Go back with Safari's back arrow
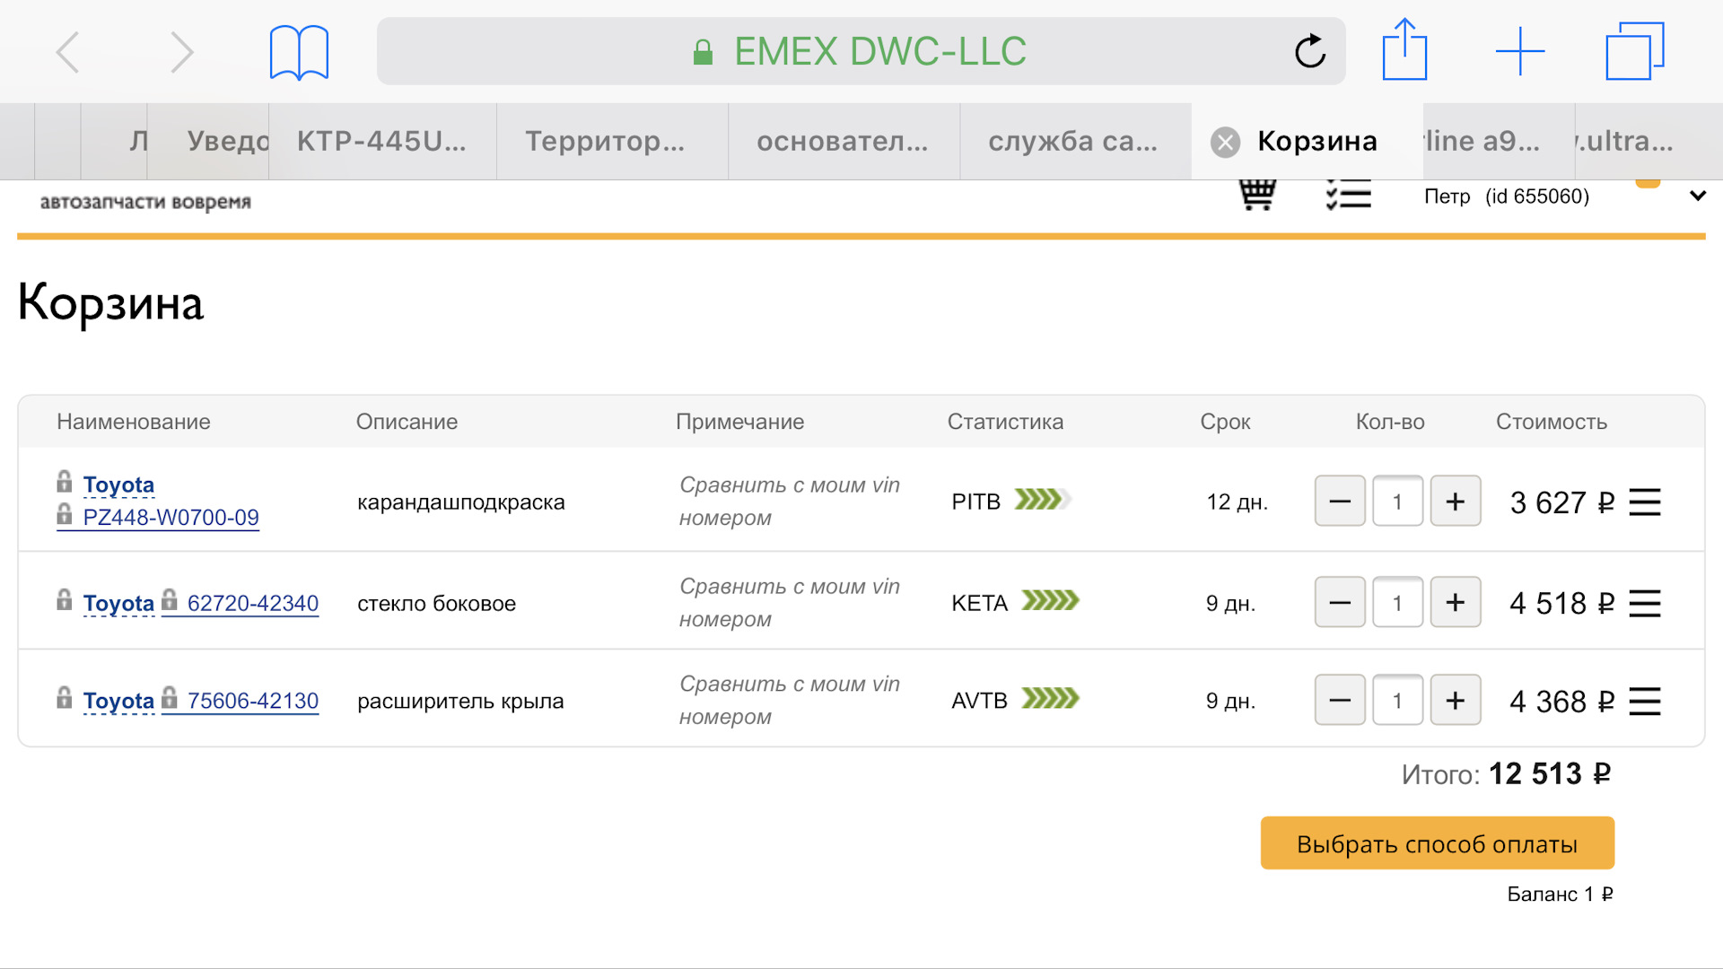1723x969 pixels. pos(68,52)
